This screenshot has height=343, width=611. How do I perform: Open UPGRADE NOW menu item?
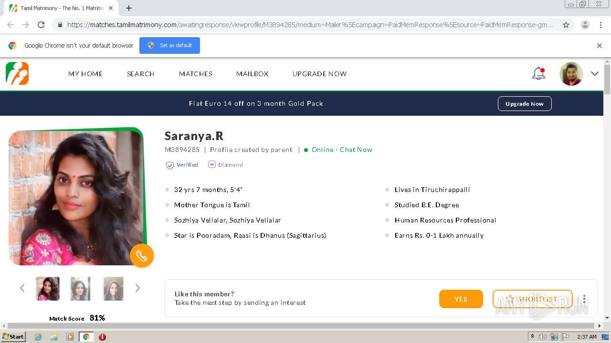320,74
